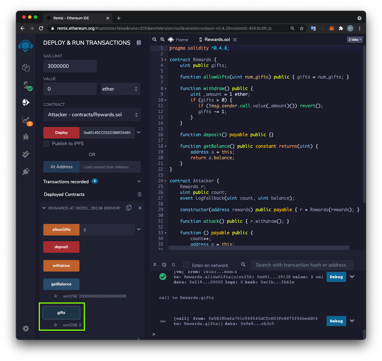The width and height of the screenshot is (382, 361).
Task: Clear the terminal console
Action: tap(164, 265)
